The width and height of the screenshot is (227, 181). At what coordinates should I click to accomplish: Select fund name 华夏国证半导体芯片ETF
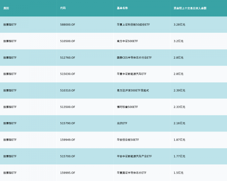[132, 173]
